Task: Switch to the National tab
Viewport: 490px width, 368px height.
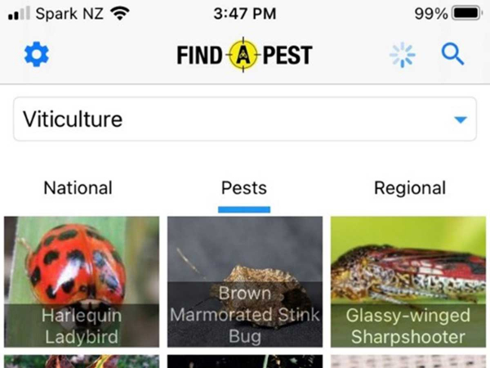Action: (x=78, y=188)
